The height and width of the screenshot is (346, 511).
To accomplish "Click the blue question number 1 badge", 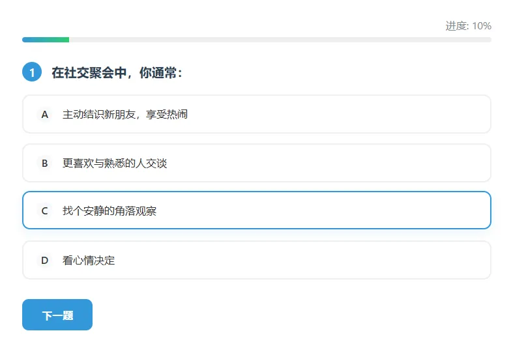I will point(32,72).
